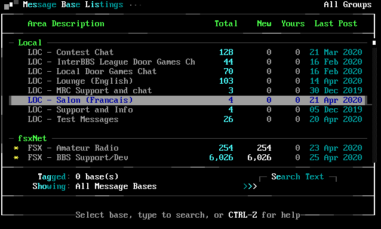Click the yellow star beside FSX BBS Support/Dev

[16, 157]
